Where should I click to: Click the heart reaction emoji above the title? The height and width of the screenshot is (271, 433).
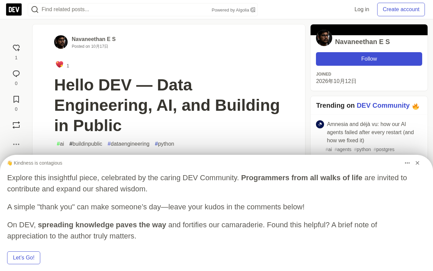[60, 64]
